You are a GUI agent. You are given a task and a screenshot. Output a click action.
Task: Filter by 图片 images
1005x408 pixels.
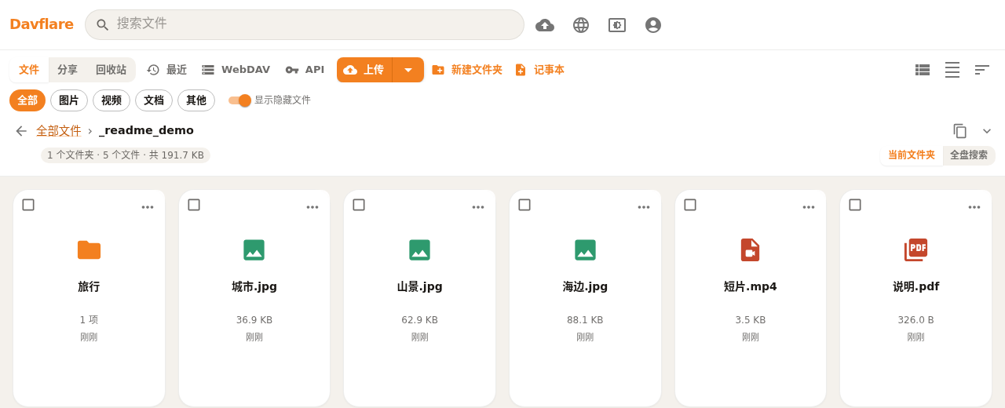click(69, 100)
